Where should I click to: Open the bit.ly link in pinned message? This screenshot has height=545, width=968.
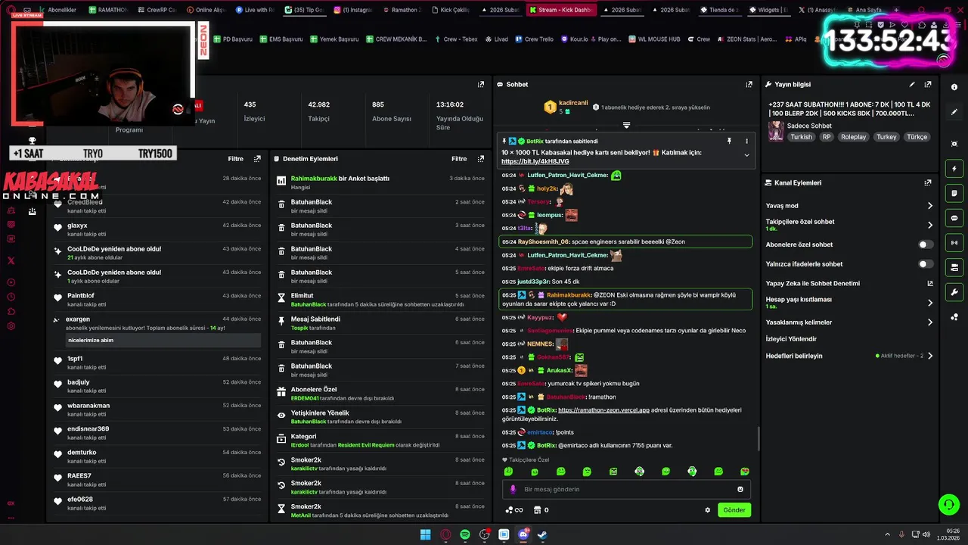[535, 161]
